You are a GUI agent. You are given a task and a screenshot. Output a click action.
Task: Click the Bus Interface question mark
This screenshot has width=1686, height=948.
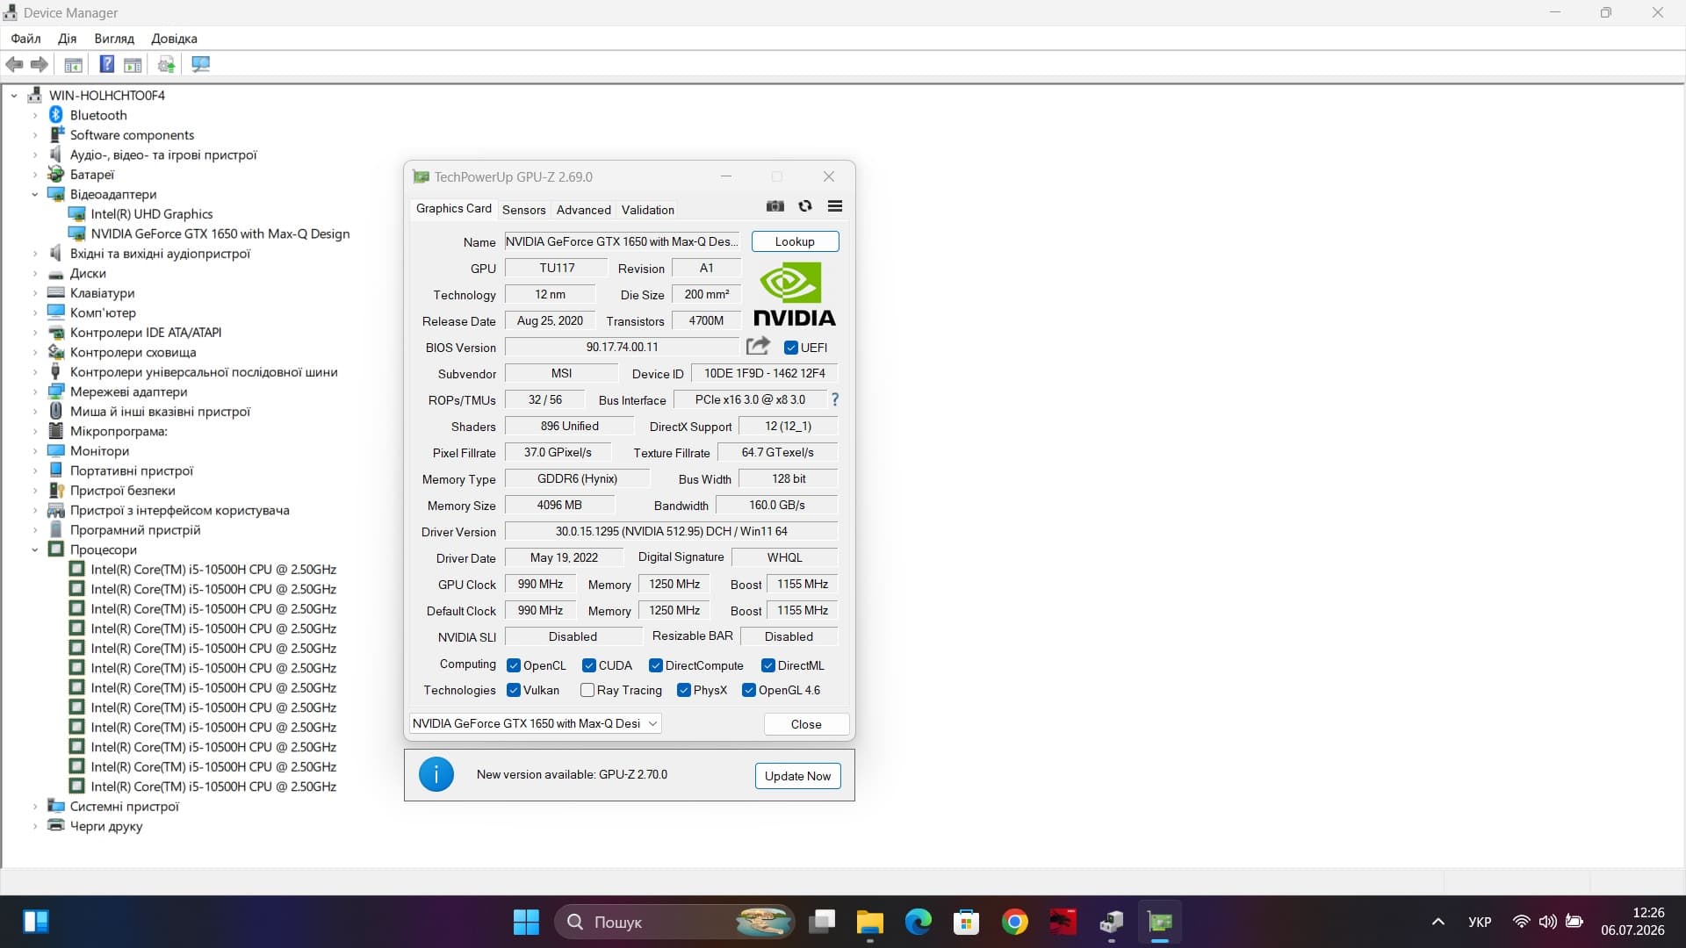(835, 399)
